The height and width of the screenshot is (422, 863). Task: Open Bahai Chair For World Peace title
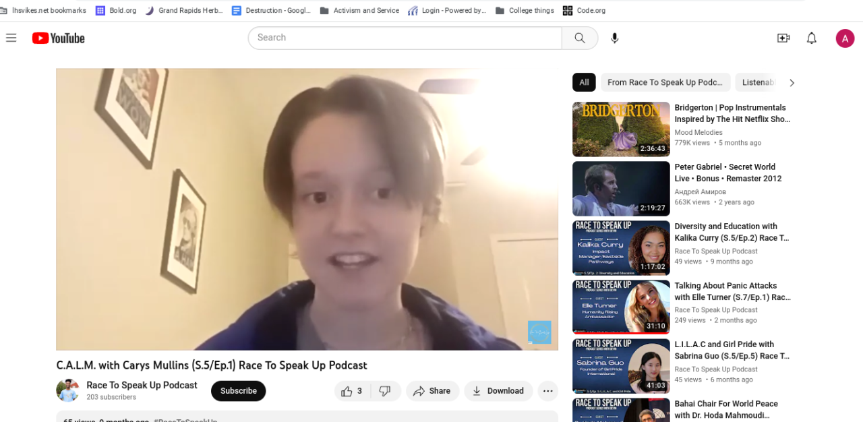point(726,409)
